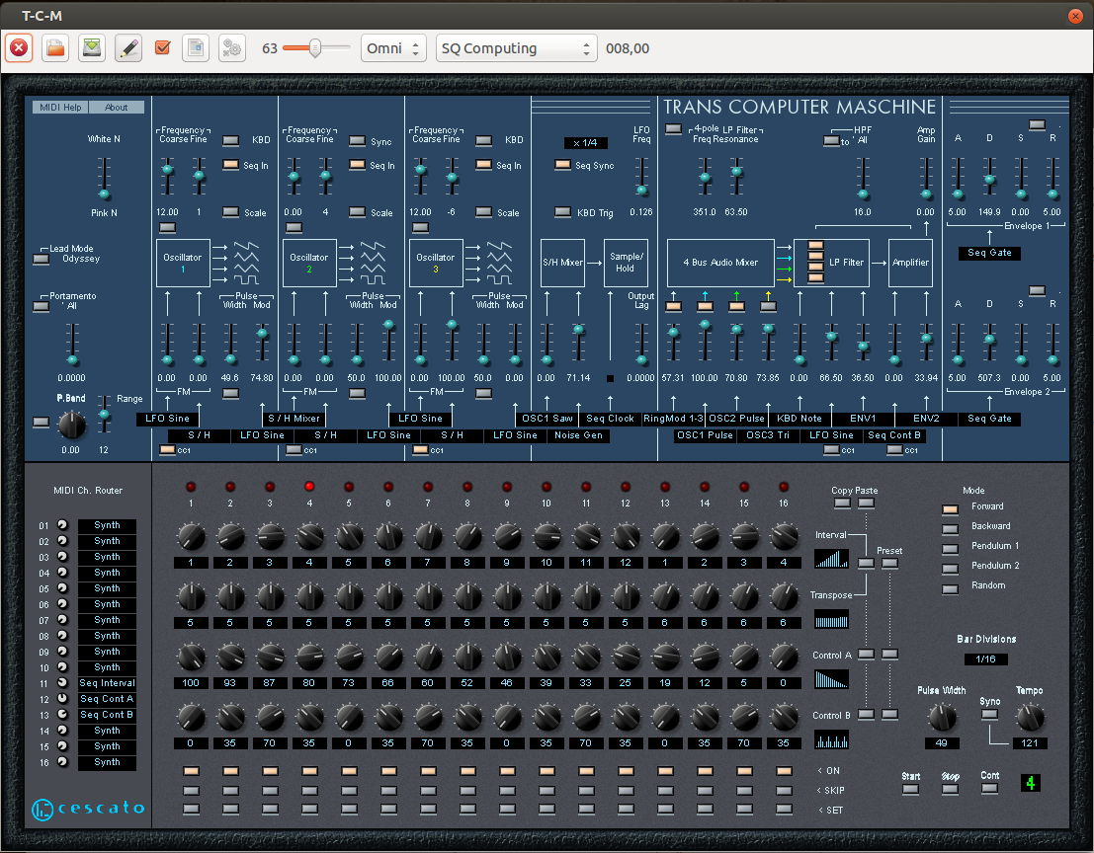
Task: Select Backward sequencer mode
Action: click(951, 527)
